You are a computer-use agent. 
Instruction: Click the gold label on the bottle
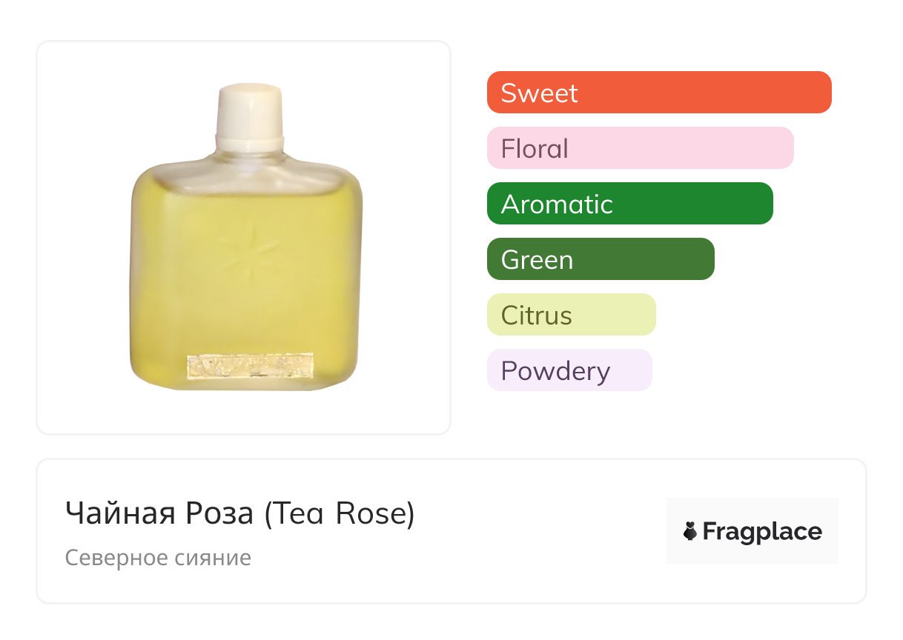(251, 367)
